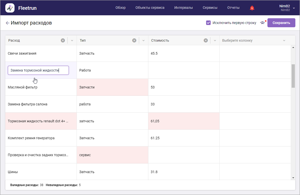The image size is (300, 195).
Task: Click the training hat icon near Сохранить
Action: pos(263,23)
